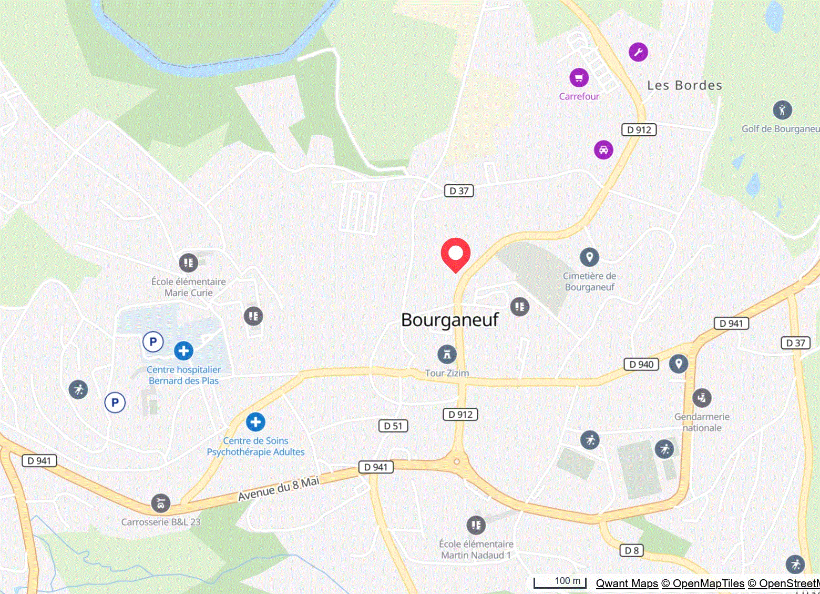The height and width of the screenshot is (594, 820).
Task: Click the Carrosserie B&L 23 car icon
Action: pyautogui.click(x=161, y=504)
